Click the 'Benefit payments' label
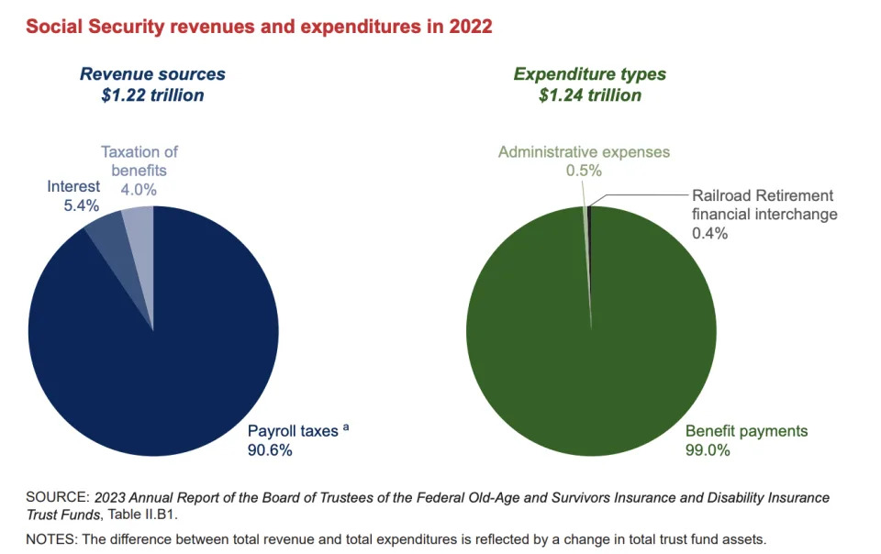The image size is (881, 554). (x=746, y=431)
